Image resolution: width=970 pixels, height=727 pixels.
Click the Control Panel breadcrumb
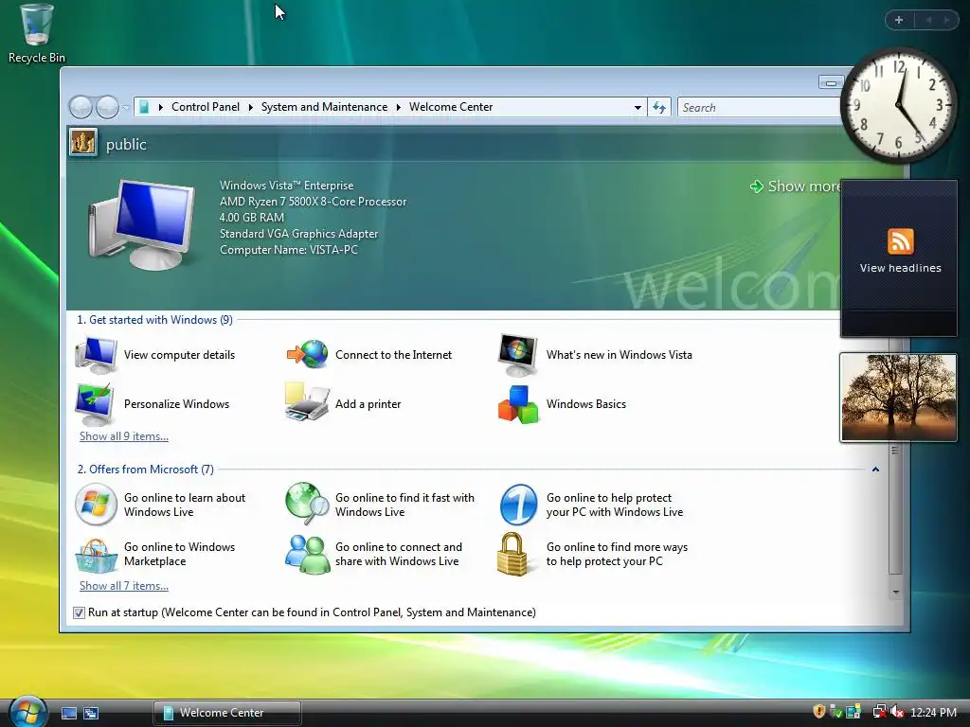coord(206,107)
